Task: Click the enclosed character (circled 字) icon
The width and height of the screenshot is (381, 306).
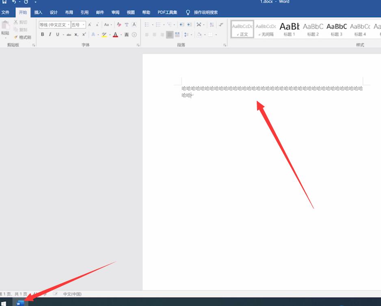Action: [x=134, y=35]
